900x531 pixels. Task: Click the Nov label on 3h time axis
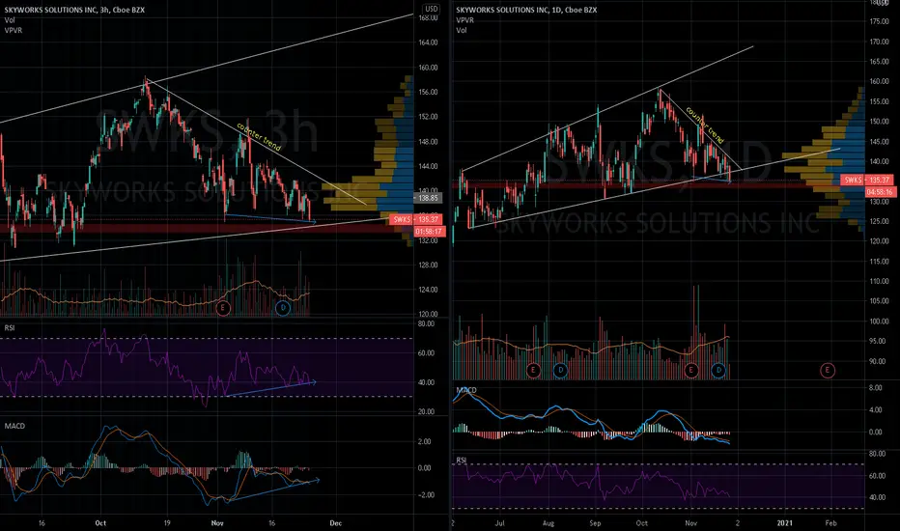pos(217,523)
